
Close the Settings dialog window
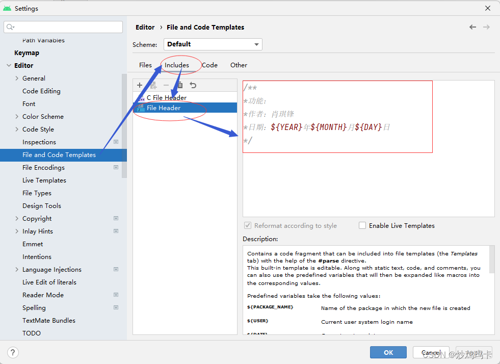488,8
